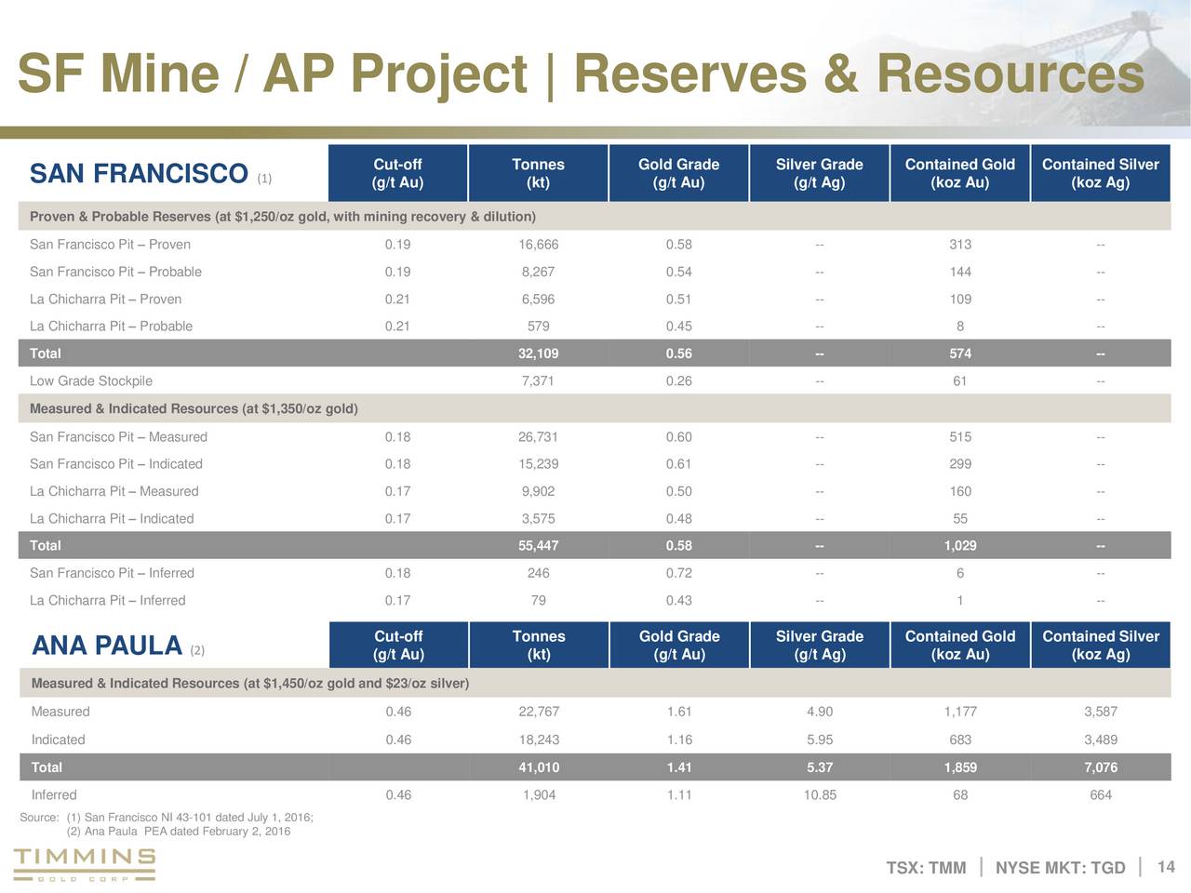Click the 'La Chicharra Pit – Inferred' row label

click(x=107, y=601)
